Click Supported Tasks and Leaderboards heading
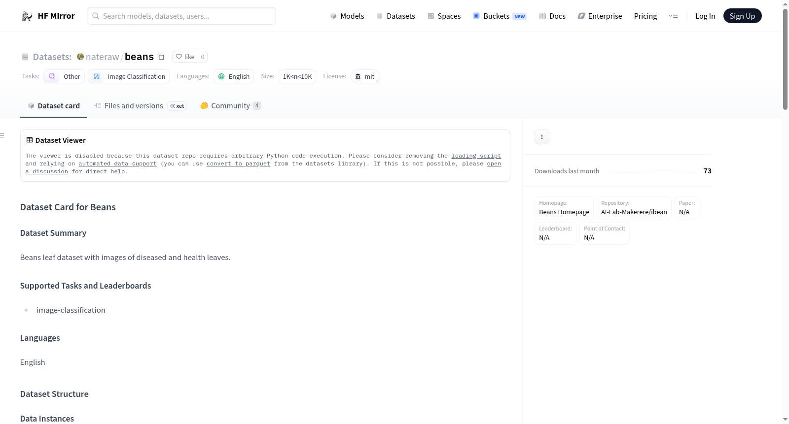789x424 pixels. pyautogui.click(x=86, y=286)
